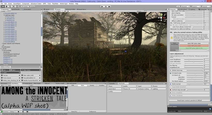212x115 pixels.
Task: Select the Rotate tool in toolbar
Action: (10, 6)
